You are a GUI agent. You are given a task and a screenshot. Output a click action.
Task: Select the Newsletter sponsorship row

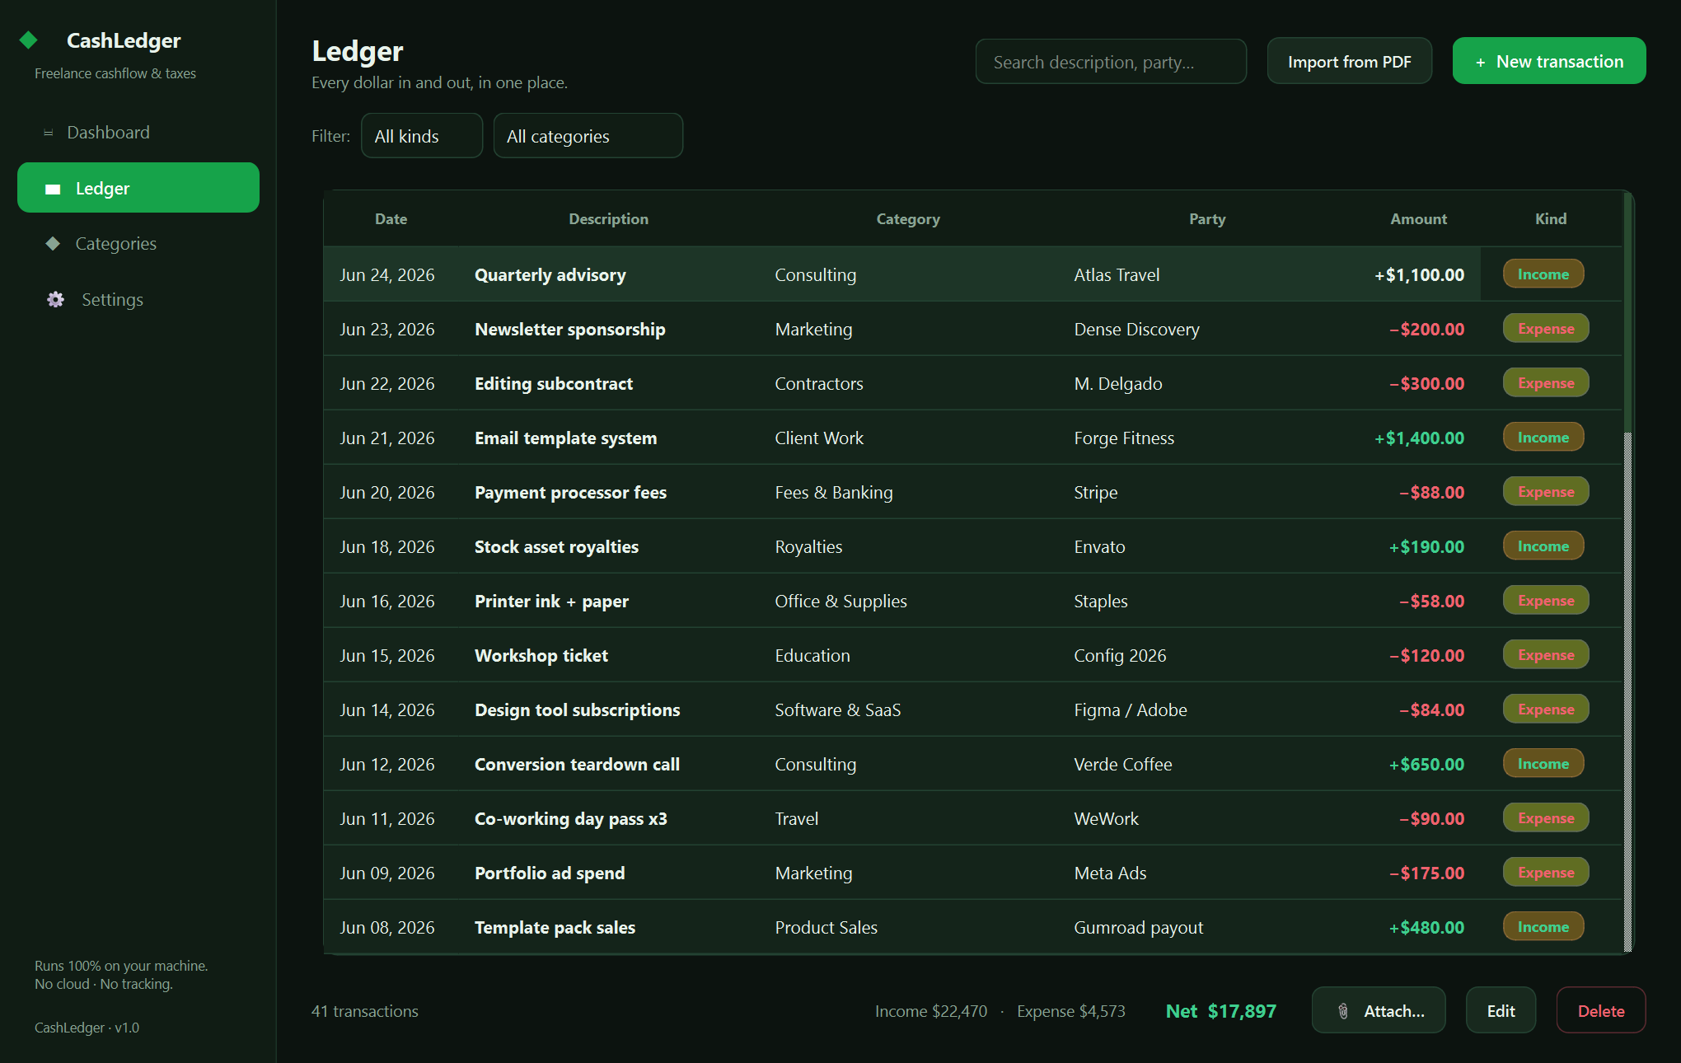click(972, 329)
